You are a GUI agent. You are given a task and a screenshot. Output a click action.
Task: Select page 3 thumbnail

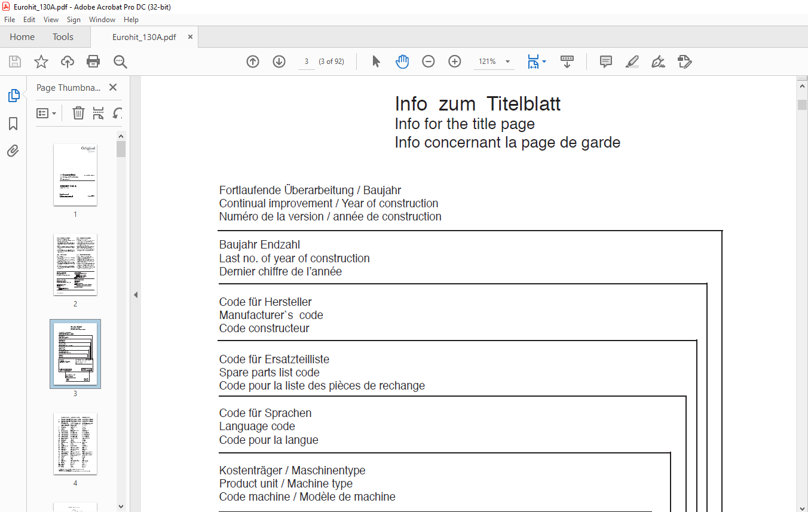point(75,354)
